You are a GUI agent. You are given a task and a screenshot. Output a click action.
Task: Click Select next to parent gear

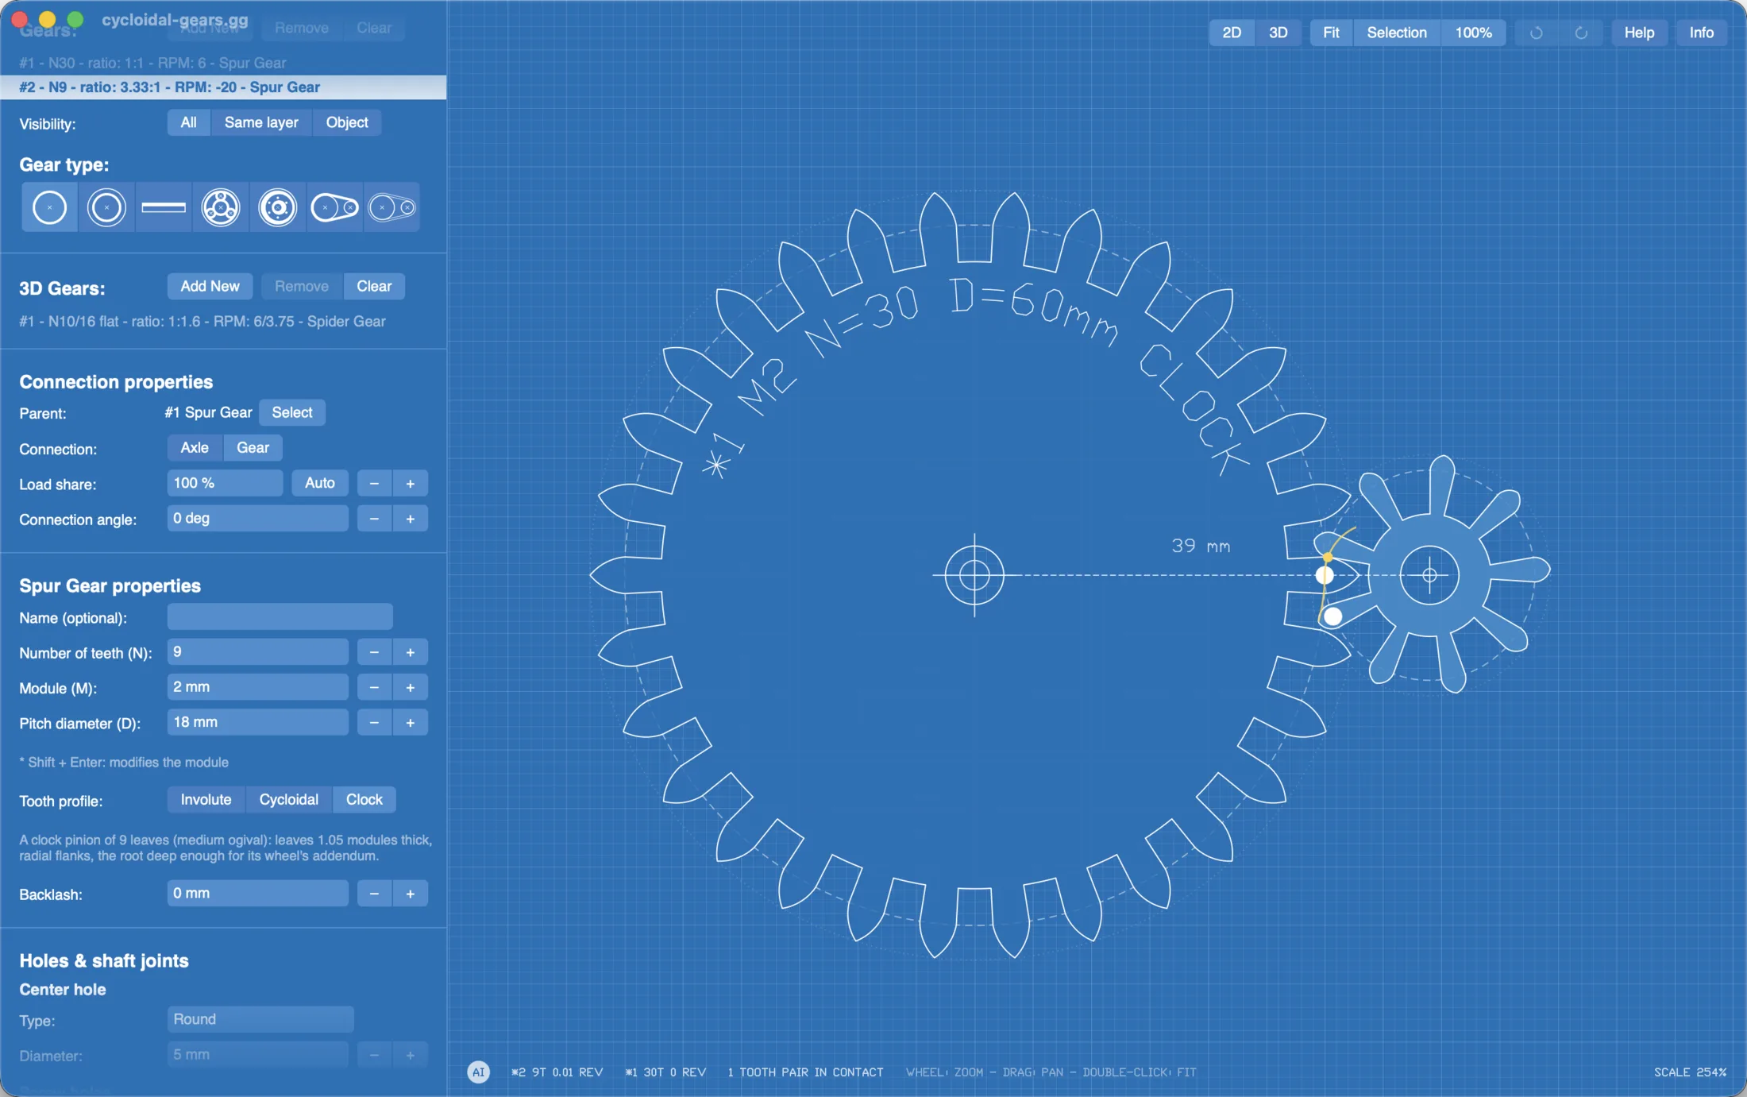(292, 412)
